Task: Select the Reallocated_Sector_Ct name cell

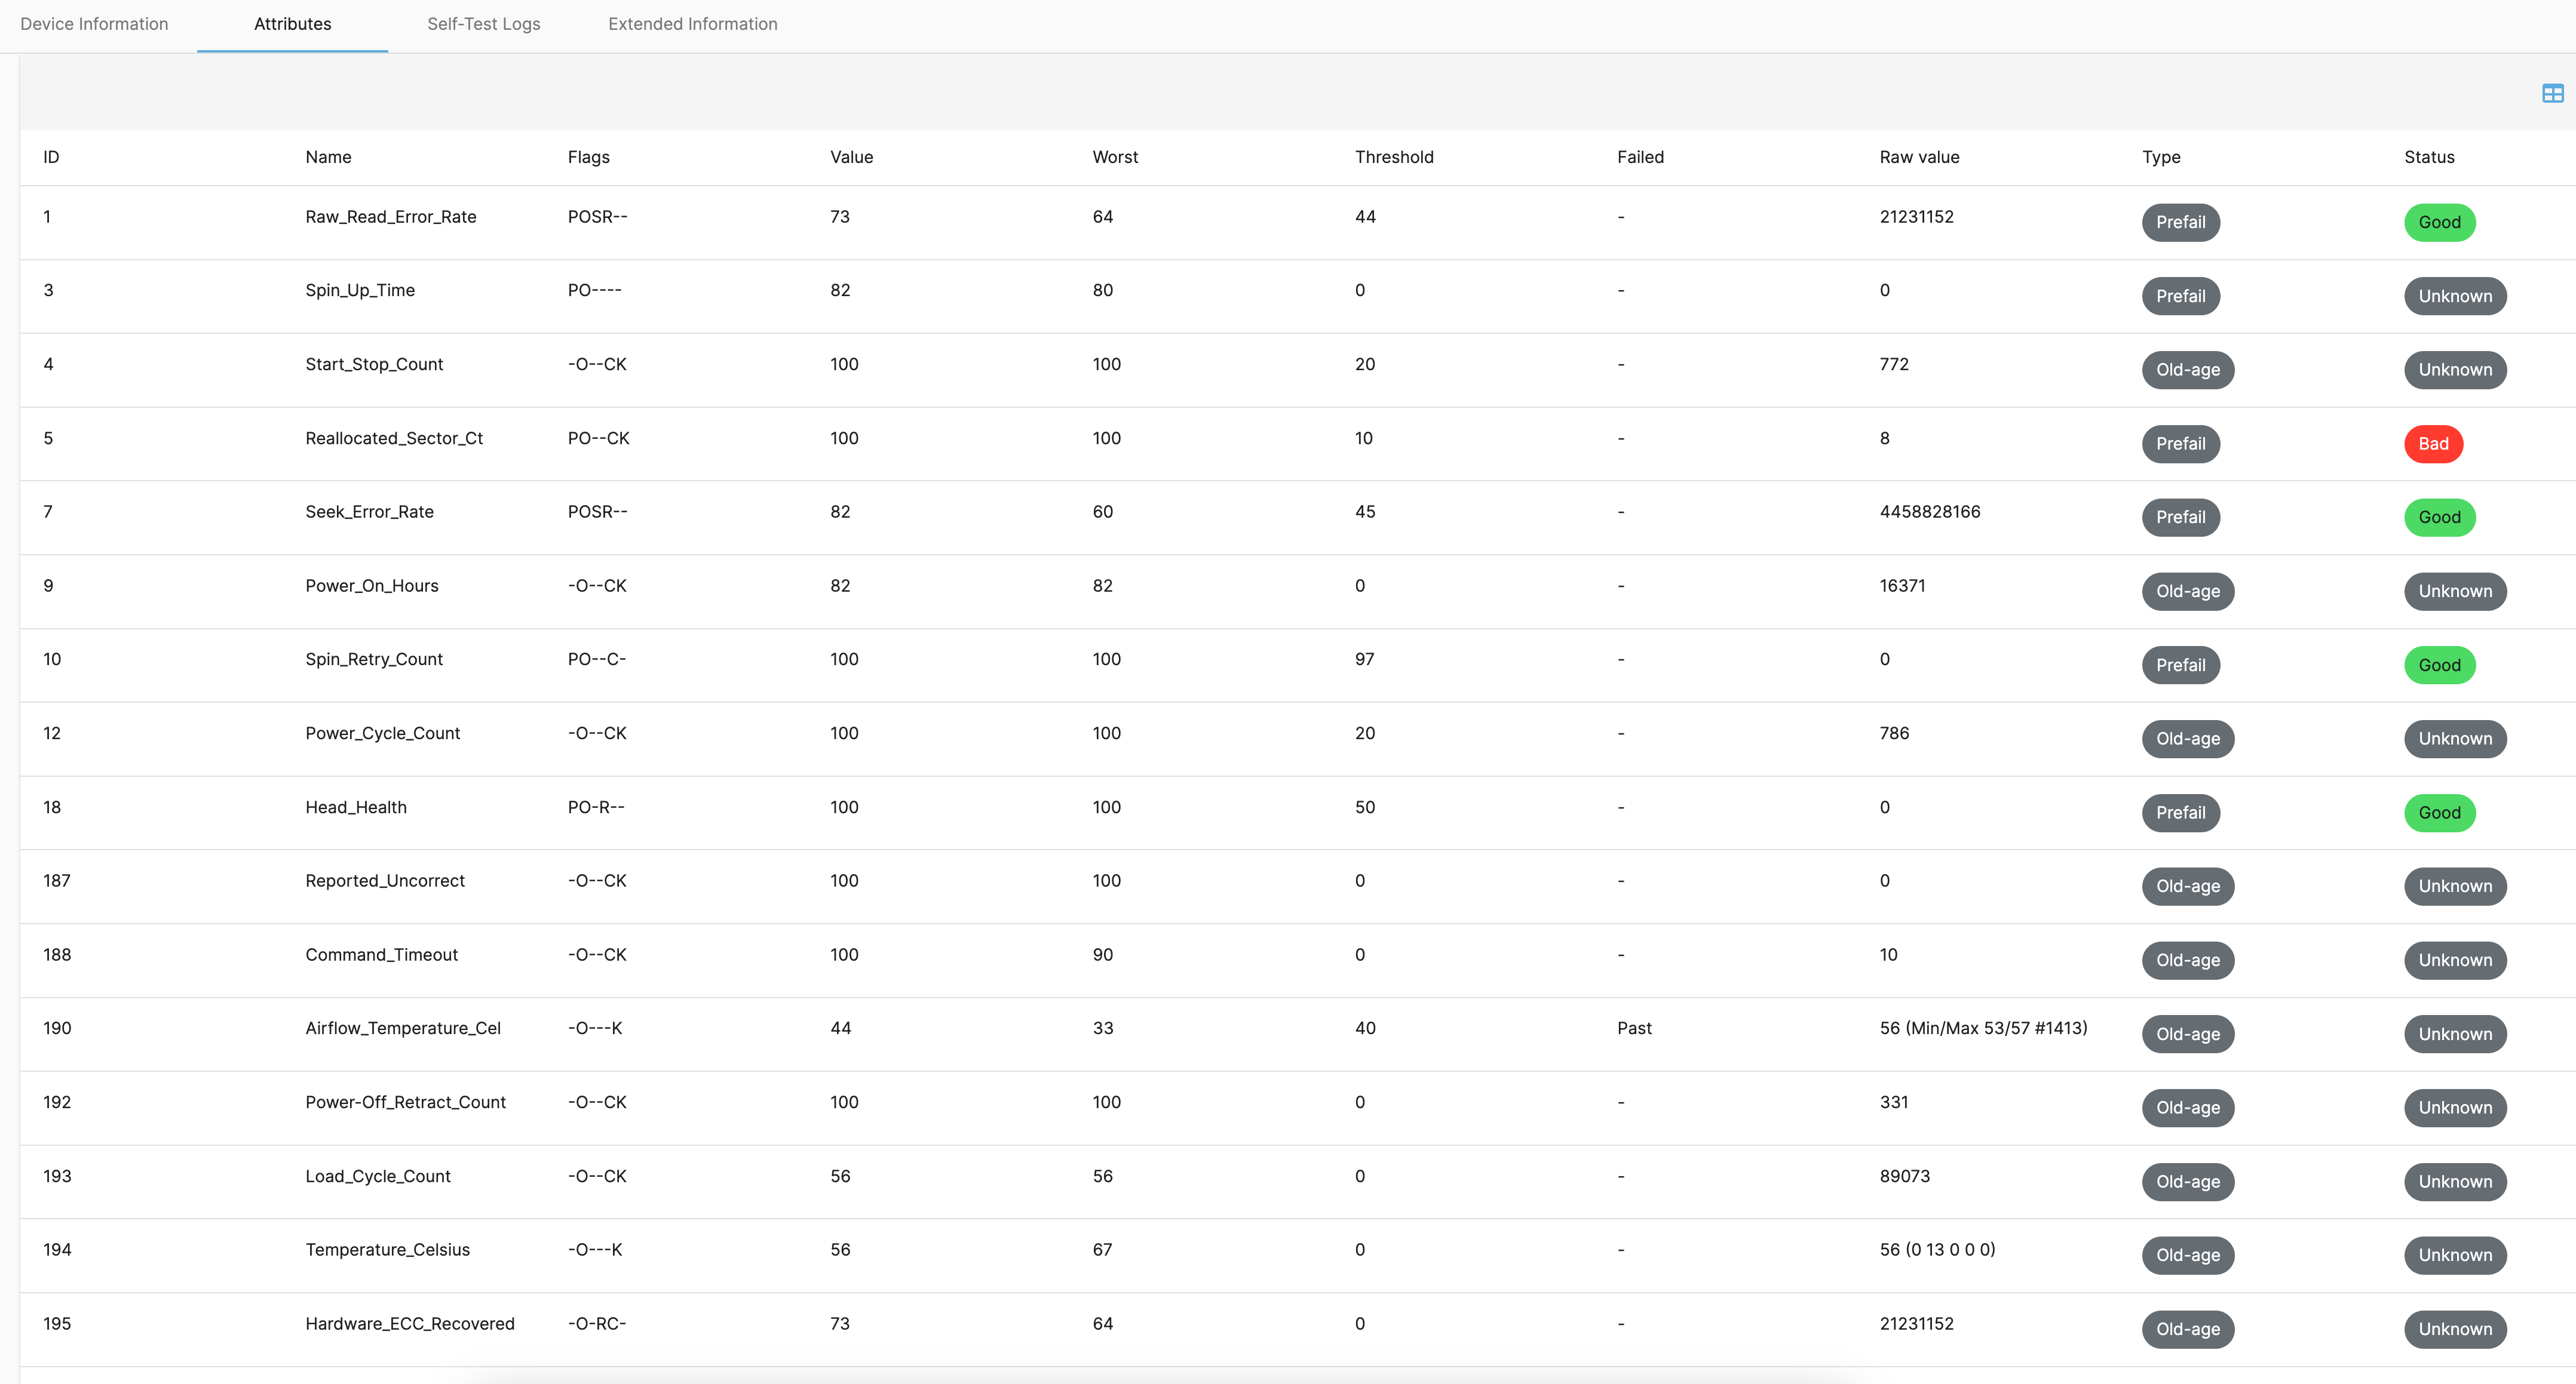Action: [x=394, y=438]
